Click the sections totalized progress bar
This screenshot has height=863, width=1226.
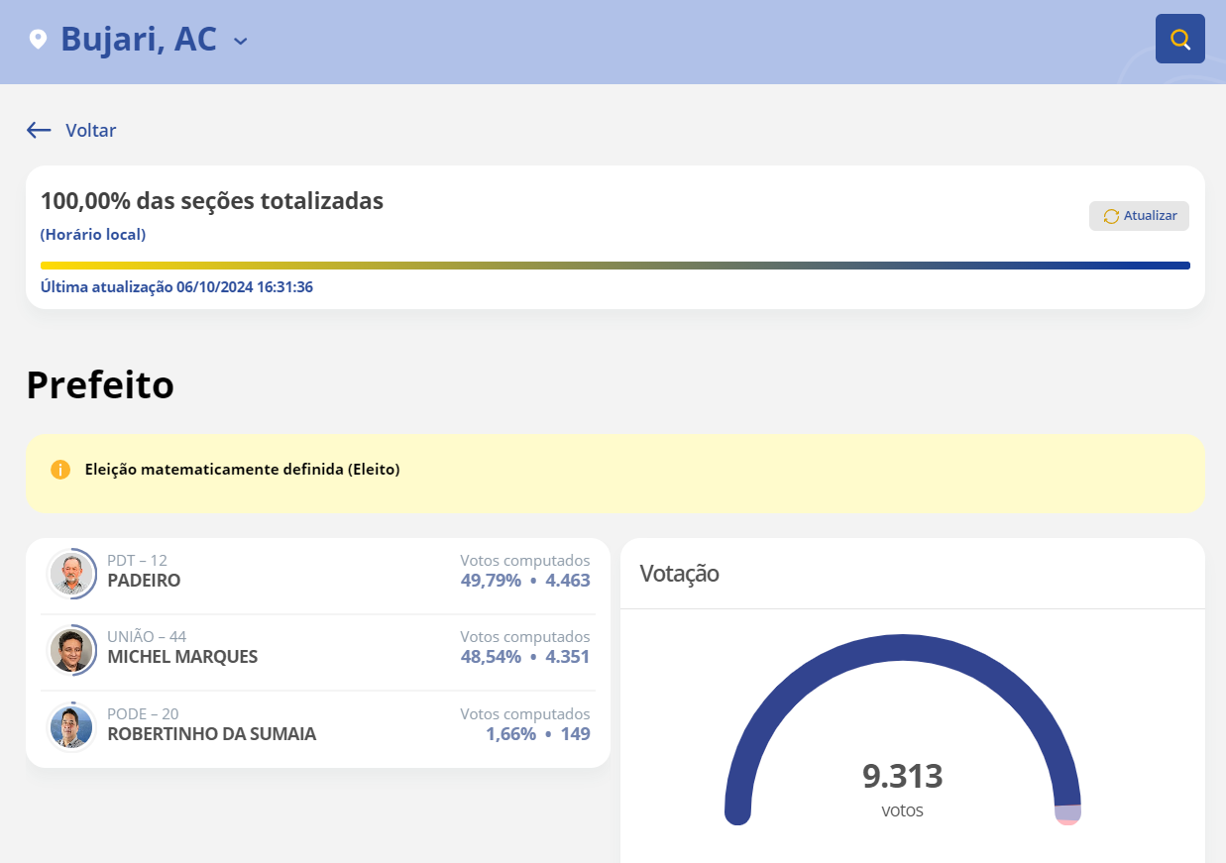tap(614, 266)
